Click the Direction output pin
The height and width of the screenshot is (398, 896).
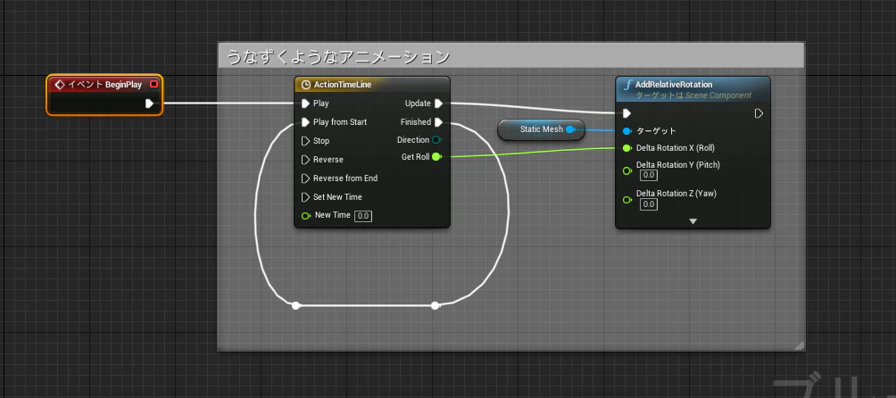[x=437, y=140]
